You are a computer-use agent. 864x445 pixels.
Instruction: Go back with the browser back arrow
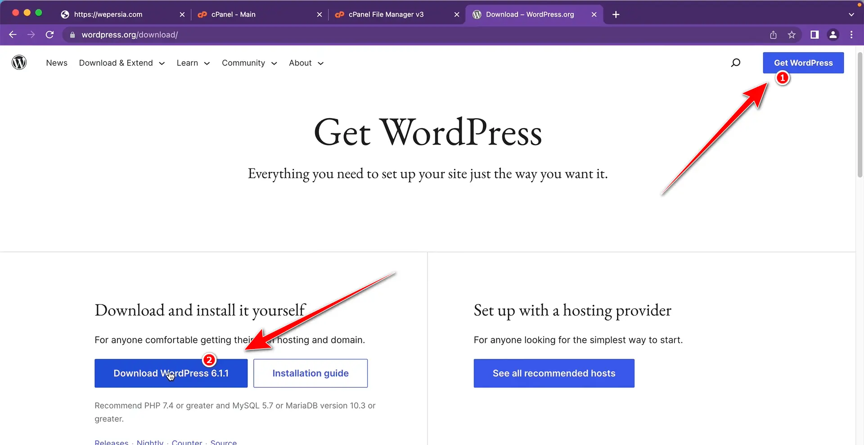(x=13, y=35)
